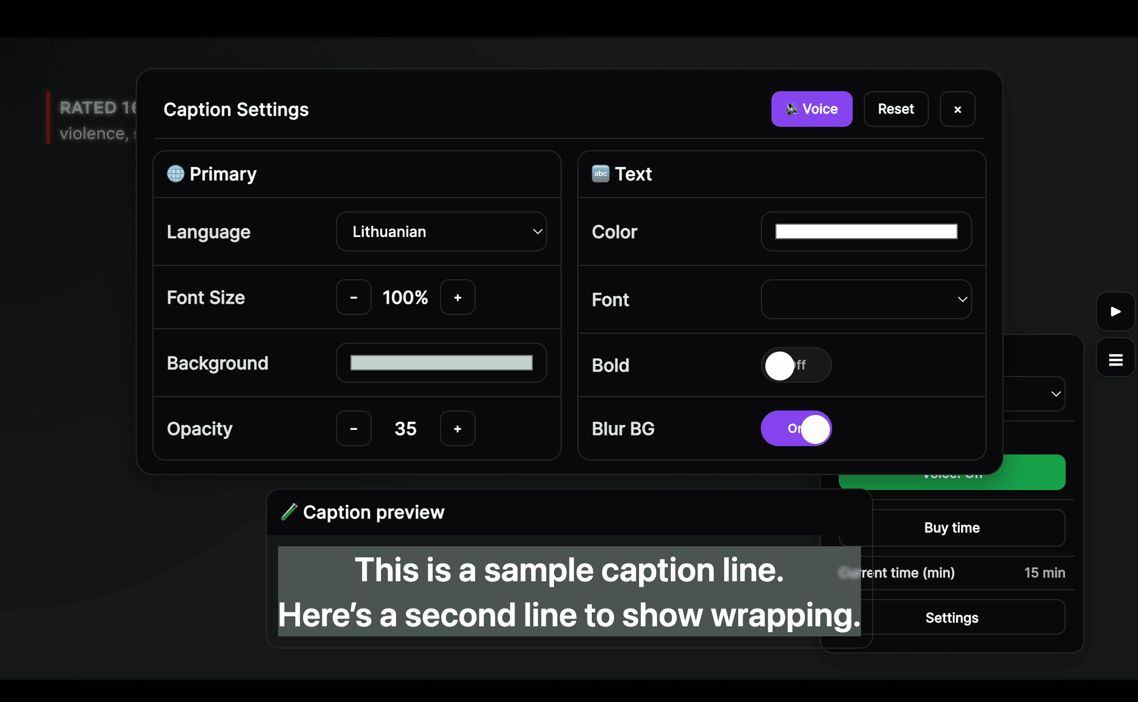This screenshot has height=702, width=1138.
Task: Close the Caption Settings dialog
Action: click(x=958, y=109)
